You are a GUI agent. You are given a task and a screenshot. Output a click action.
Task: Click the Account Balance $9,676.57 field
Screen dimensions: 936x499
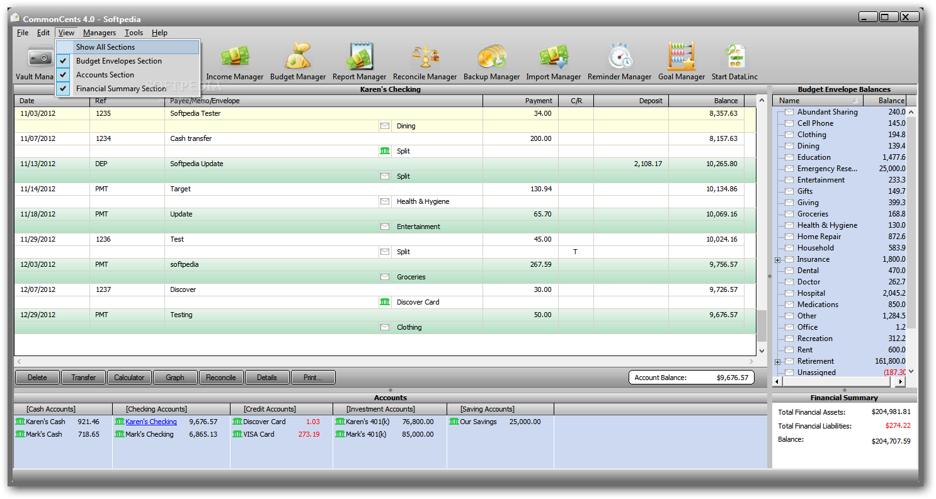[692, 378]
